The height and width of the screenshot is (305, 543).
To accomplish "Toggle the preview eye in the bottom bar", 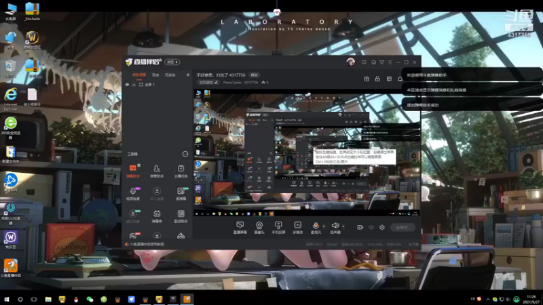I will [x=371, y=227].
